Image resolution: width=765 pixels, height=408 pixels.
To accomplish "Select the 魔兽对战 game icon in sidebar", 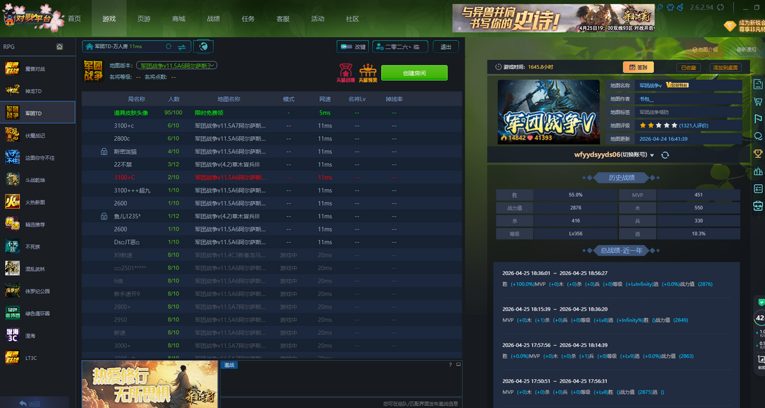I will click(x=13, y=68).
